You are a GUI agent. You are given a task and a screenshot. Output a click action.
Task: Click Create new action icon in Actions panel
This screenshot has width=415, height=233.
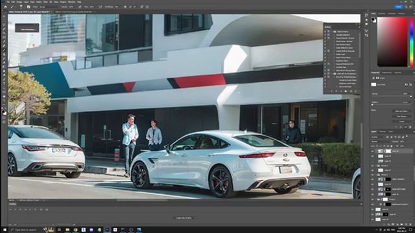point(351,91)
